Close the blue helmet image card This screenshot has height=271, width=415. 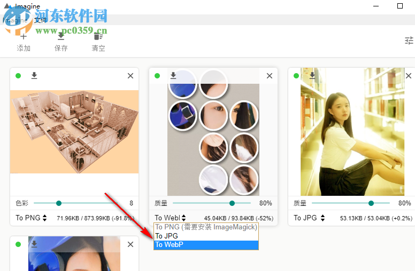coord(130,244)
